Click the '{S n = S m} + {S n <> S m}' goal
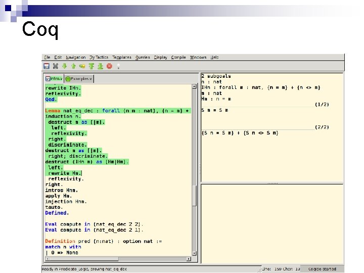364x273 pixels. click(x=240, y=133)
